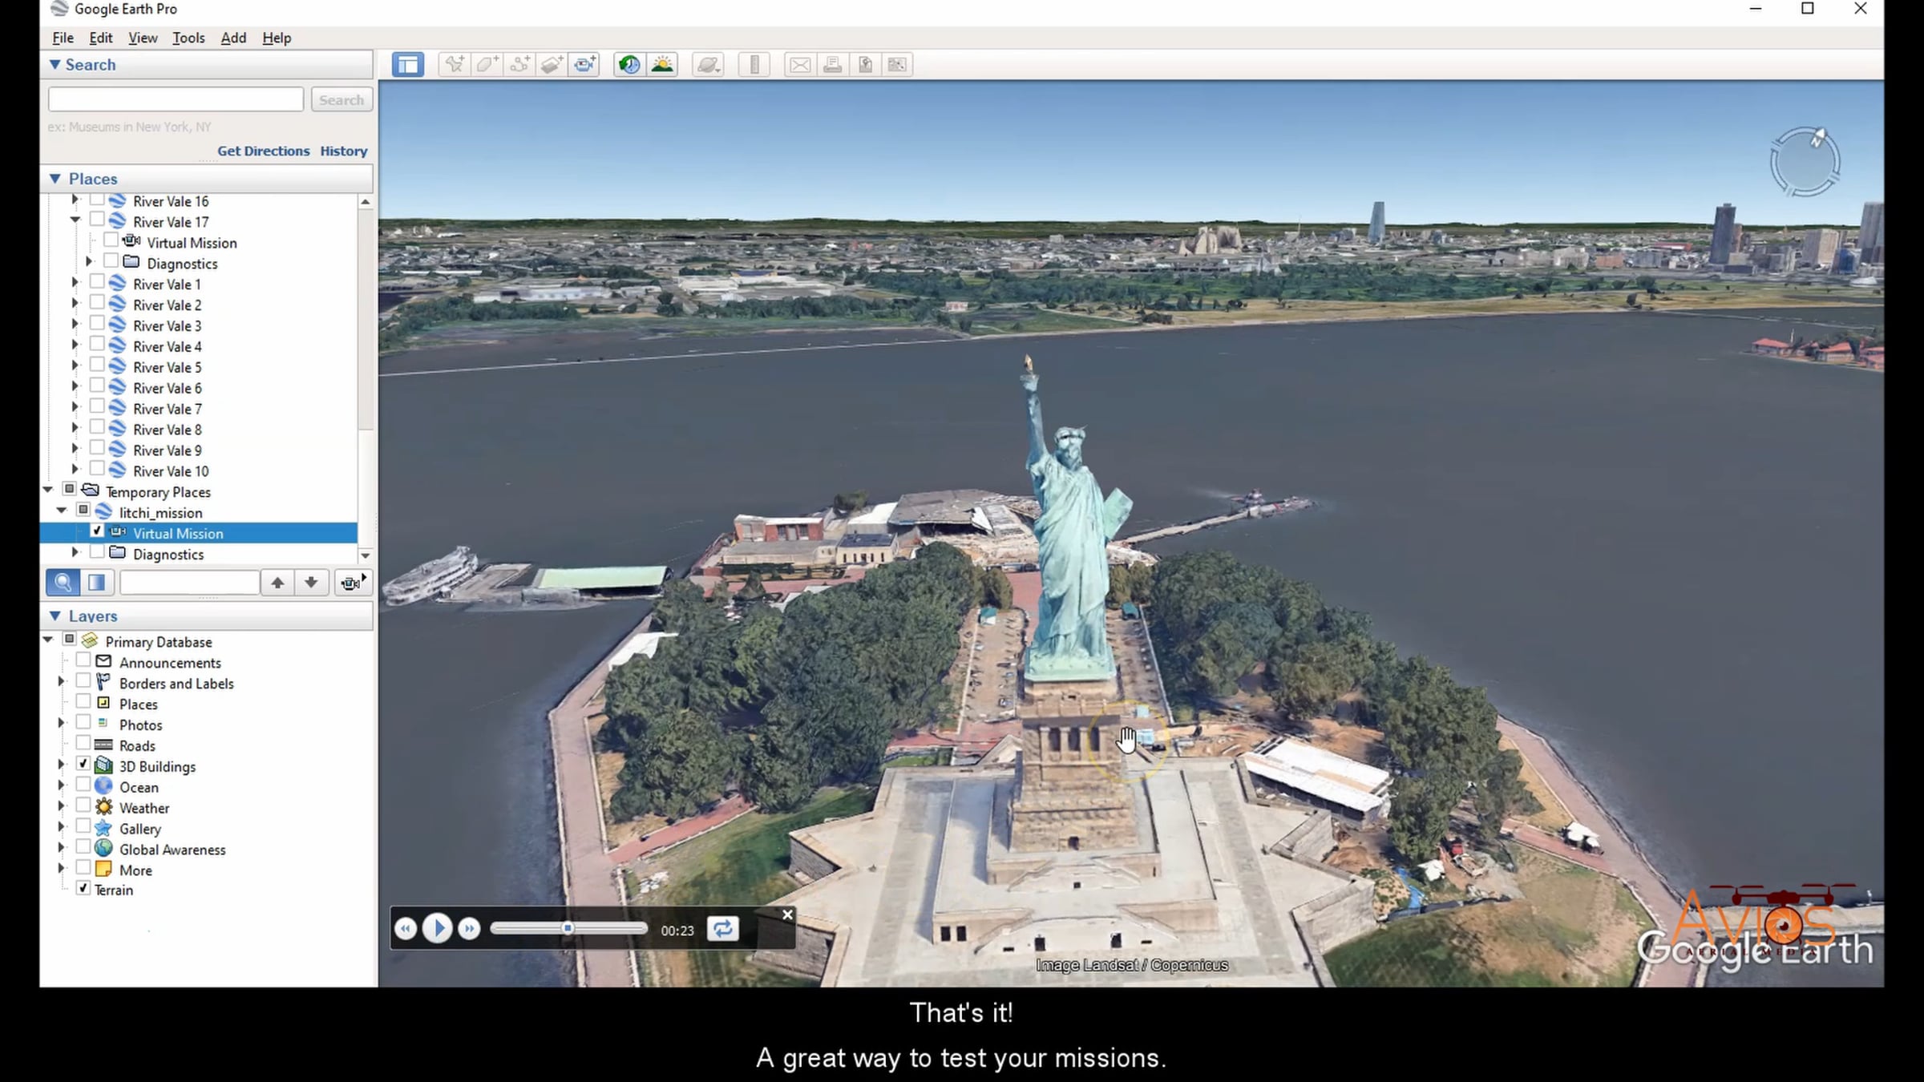
Task: Open the Ruler tool
Action: [x=754, y=65]
